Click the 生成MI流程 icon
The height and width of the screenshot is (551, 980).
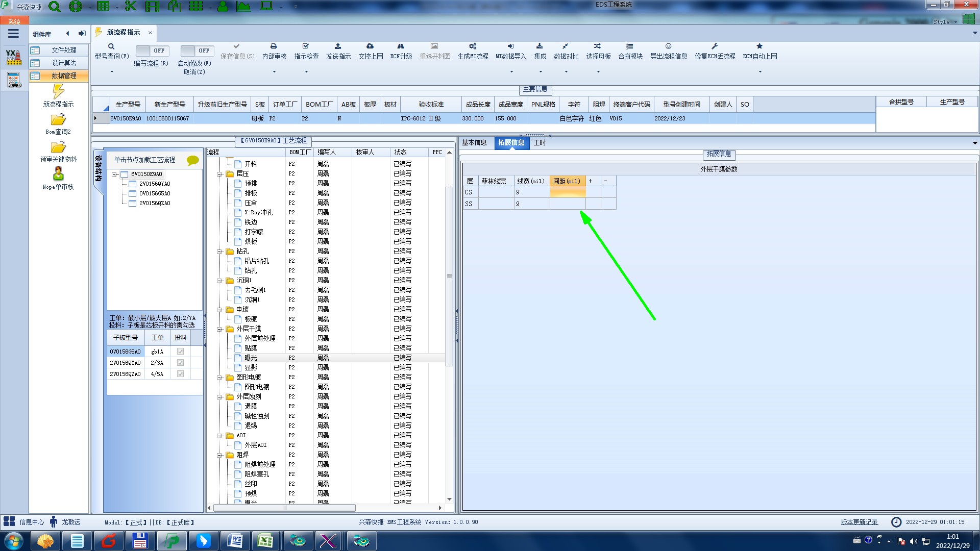[472, 46]
